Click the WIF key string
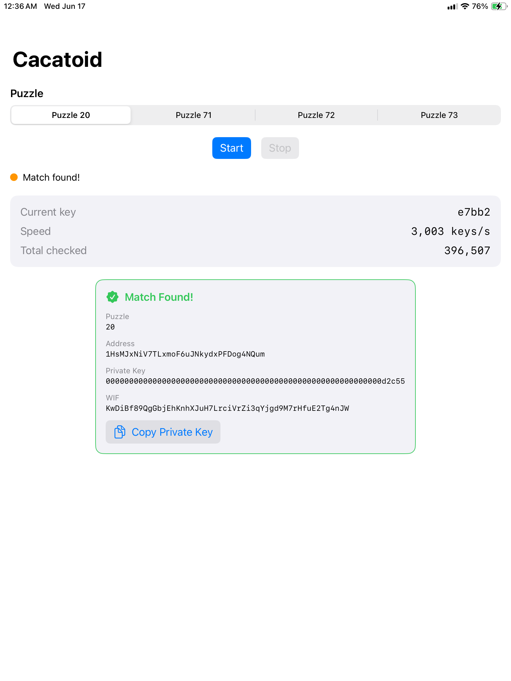 pyautogui.click(x=227, y=408)
